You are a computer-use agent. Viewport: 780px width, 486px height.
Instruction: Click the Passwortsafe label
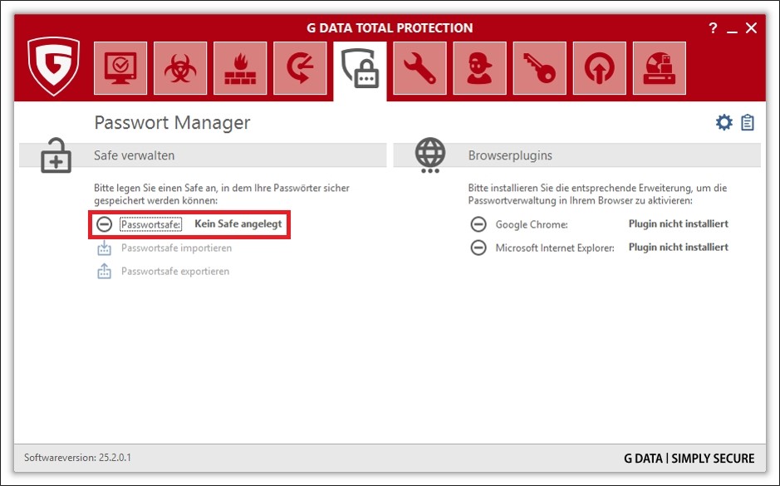(150, 224)
